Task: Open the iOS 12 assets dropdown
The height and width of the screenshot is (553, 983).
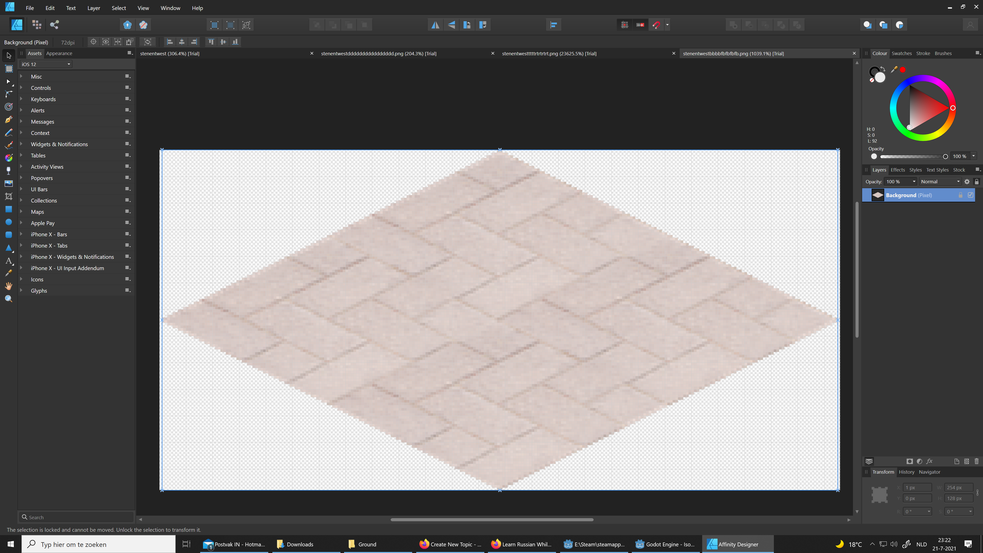Action: (x=45, y=64)
